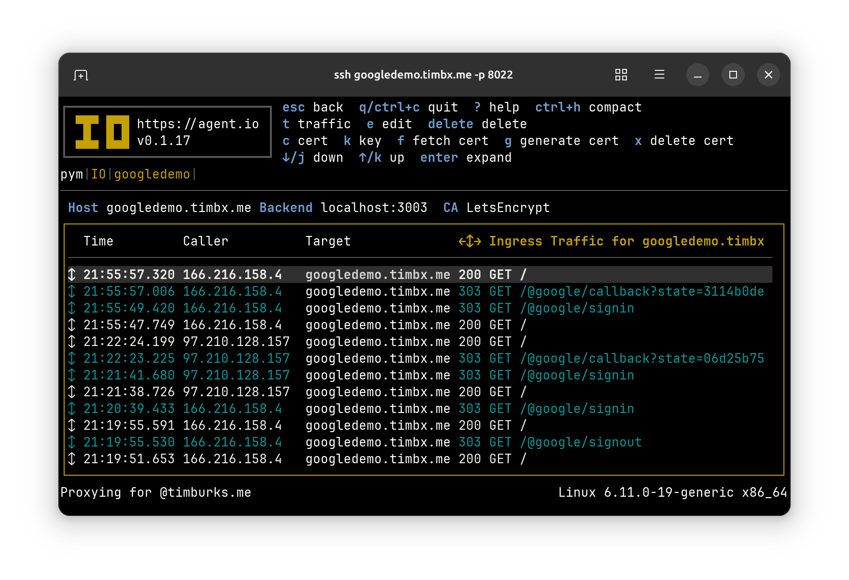Click the ↓/j down shortcut
Viewport: 849px width, 580px height.
[313, 157]
